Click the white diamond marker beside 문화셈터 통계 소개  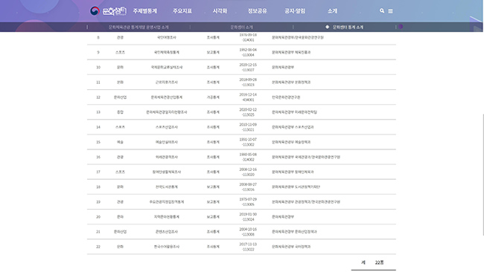point(327,27)
